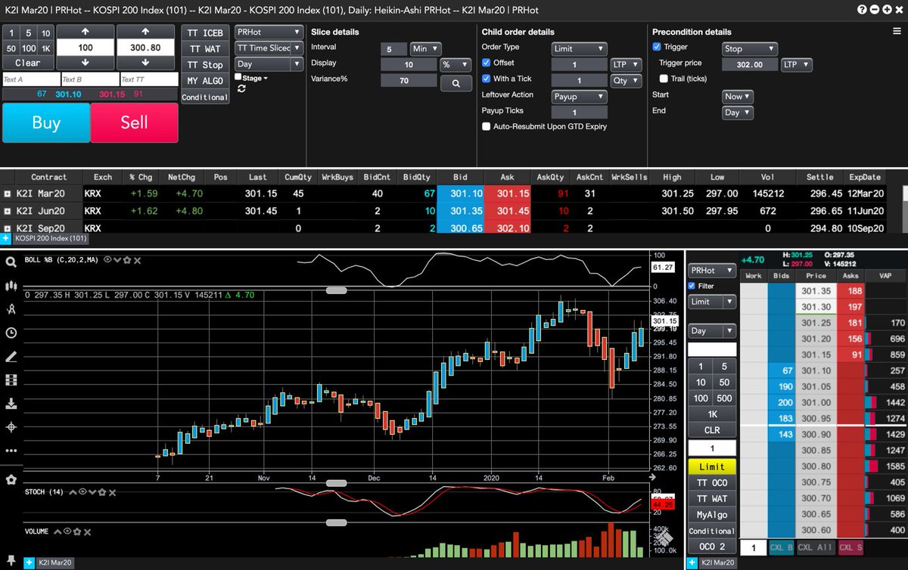Image resolution: width=908 pixels, height=570 pixels.
Task: Click the help question mark icon
Action: point(863,10)
